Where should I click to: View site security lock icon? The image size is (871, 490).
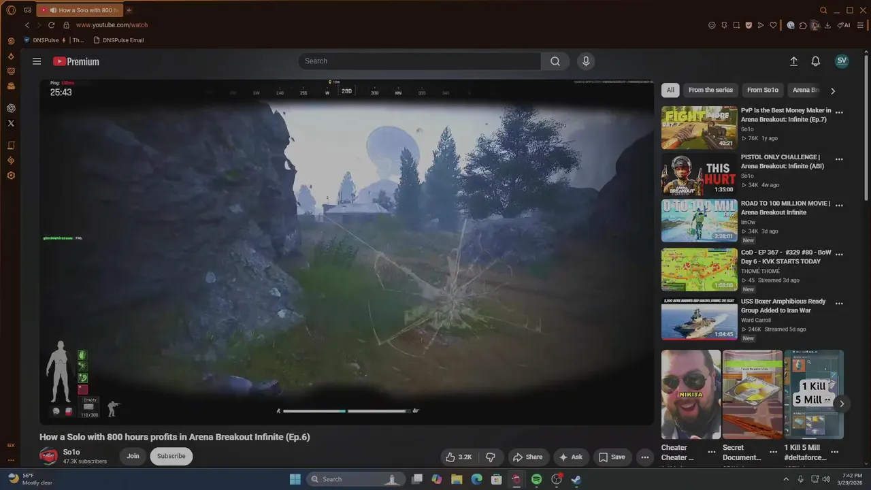(66, 25)
